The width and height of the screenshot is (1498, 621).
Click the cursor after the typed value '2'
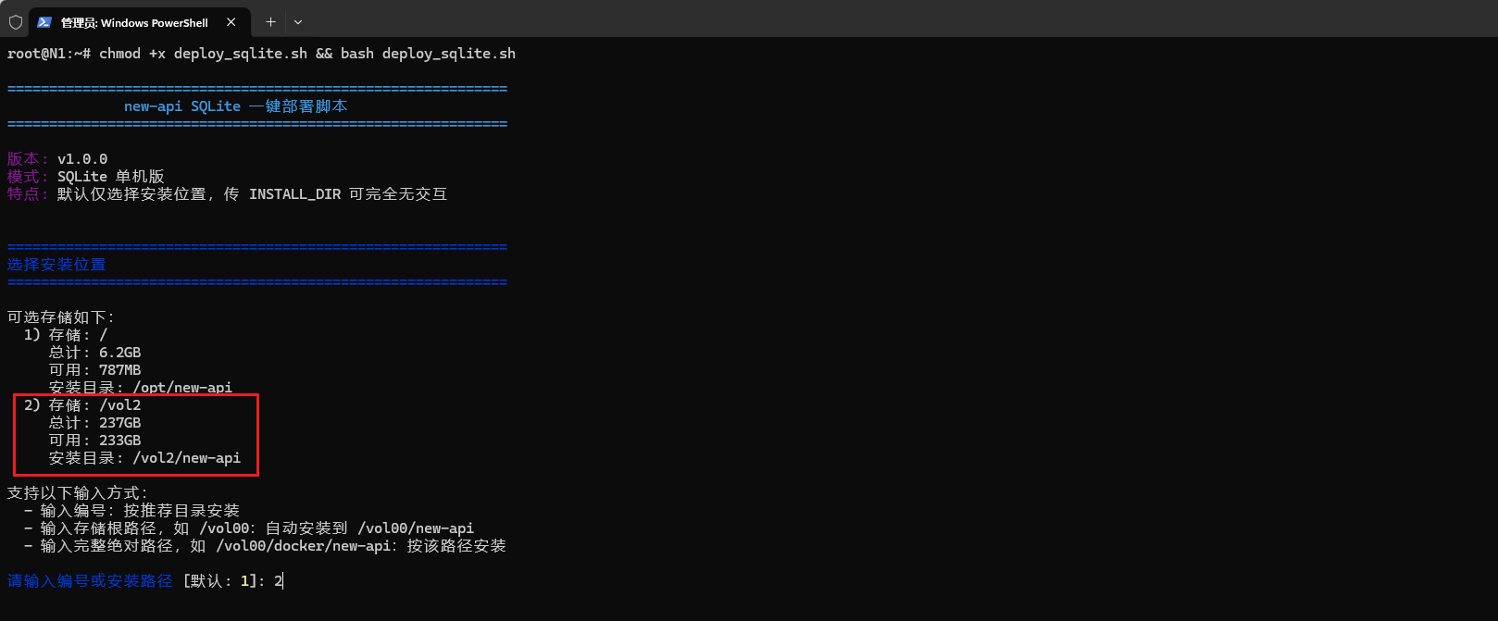click(x=281, y=580)
